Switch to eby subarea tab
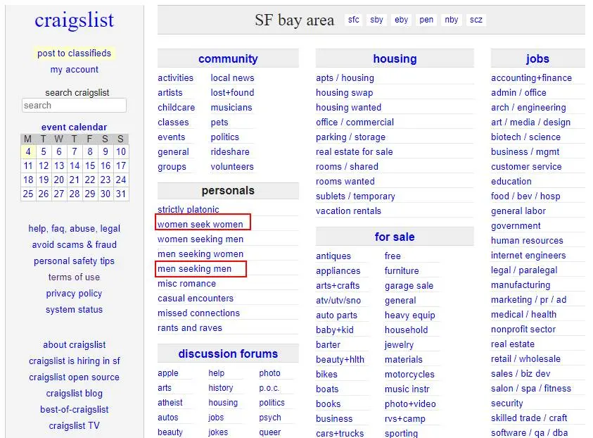The height and width of the screenshot is (438, 593). [x=401, y=20]
